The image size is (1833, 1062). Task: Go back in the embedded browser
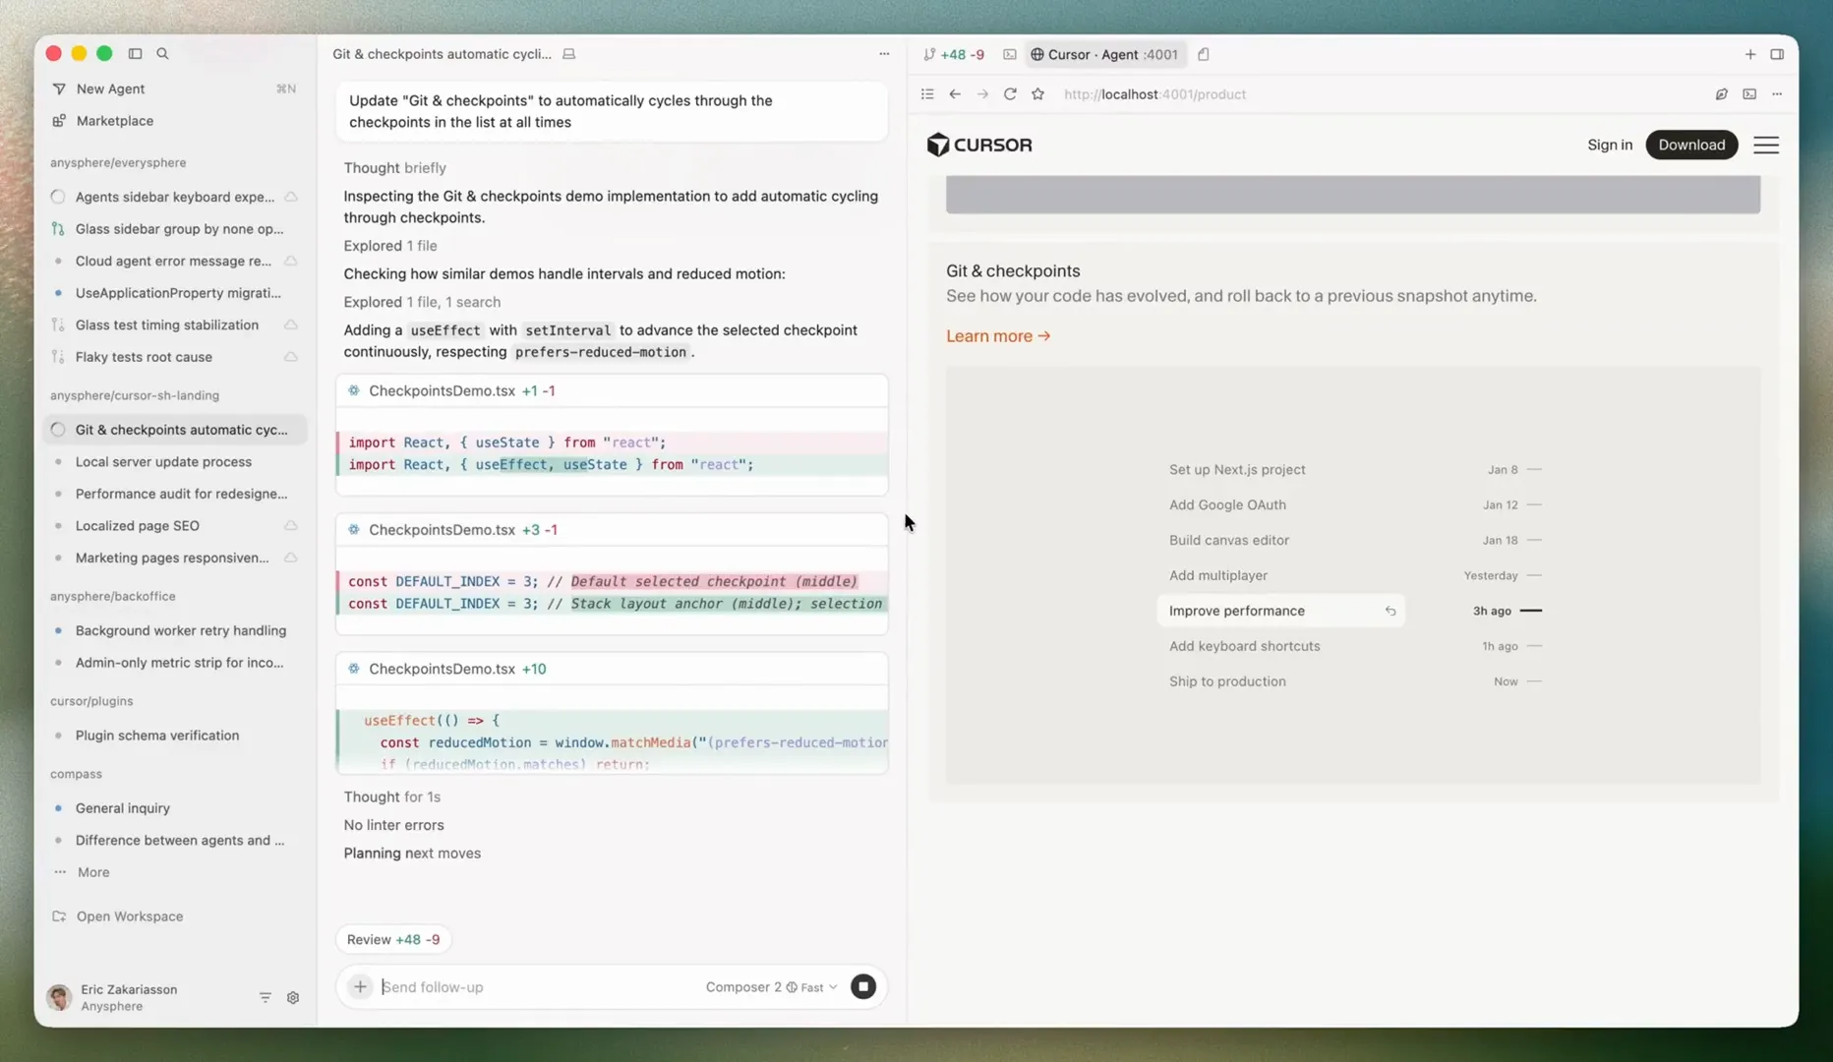(x=954, y=94)
